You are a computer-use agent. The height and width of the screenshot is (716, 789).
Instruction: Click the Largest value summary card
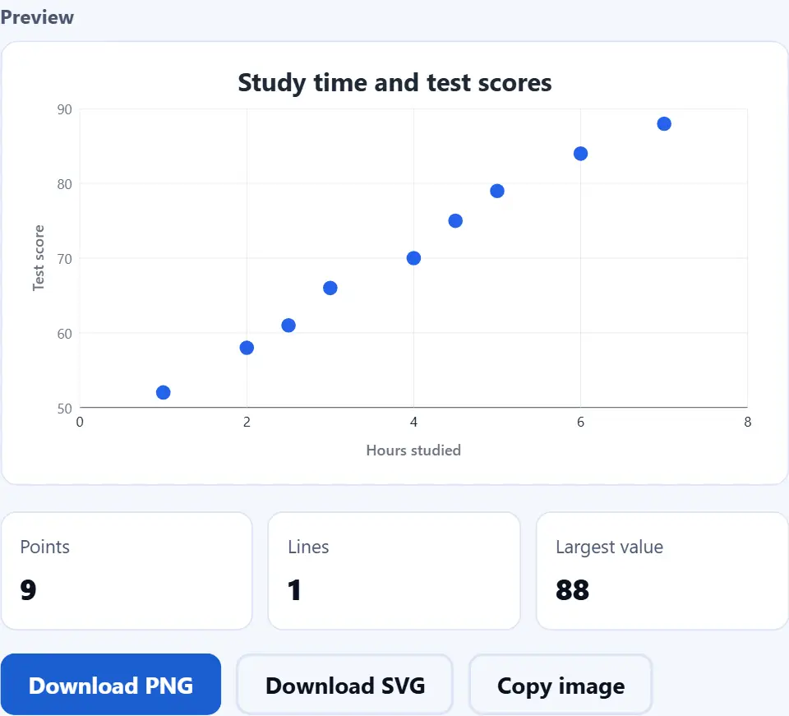pos(662,570)
